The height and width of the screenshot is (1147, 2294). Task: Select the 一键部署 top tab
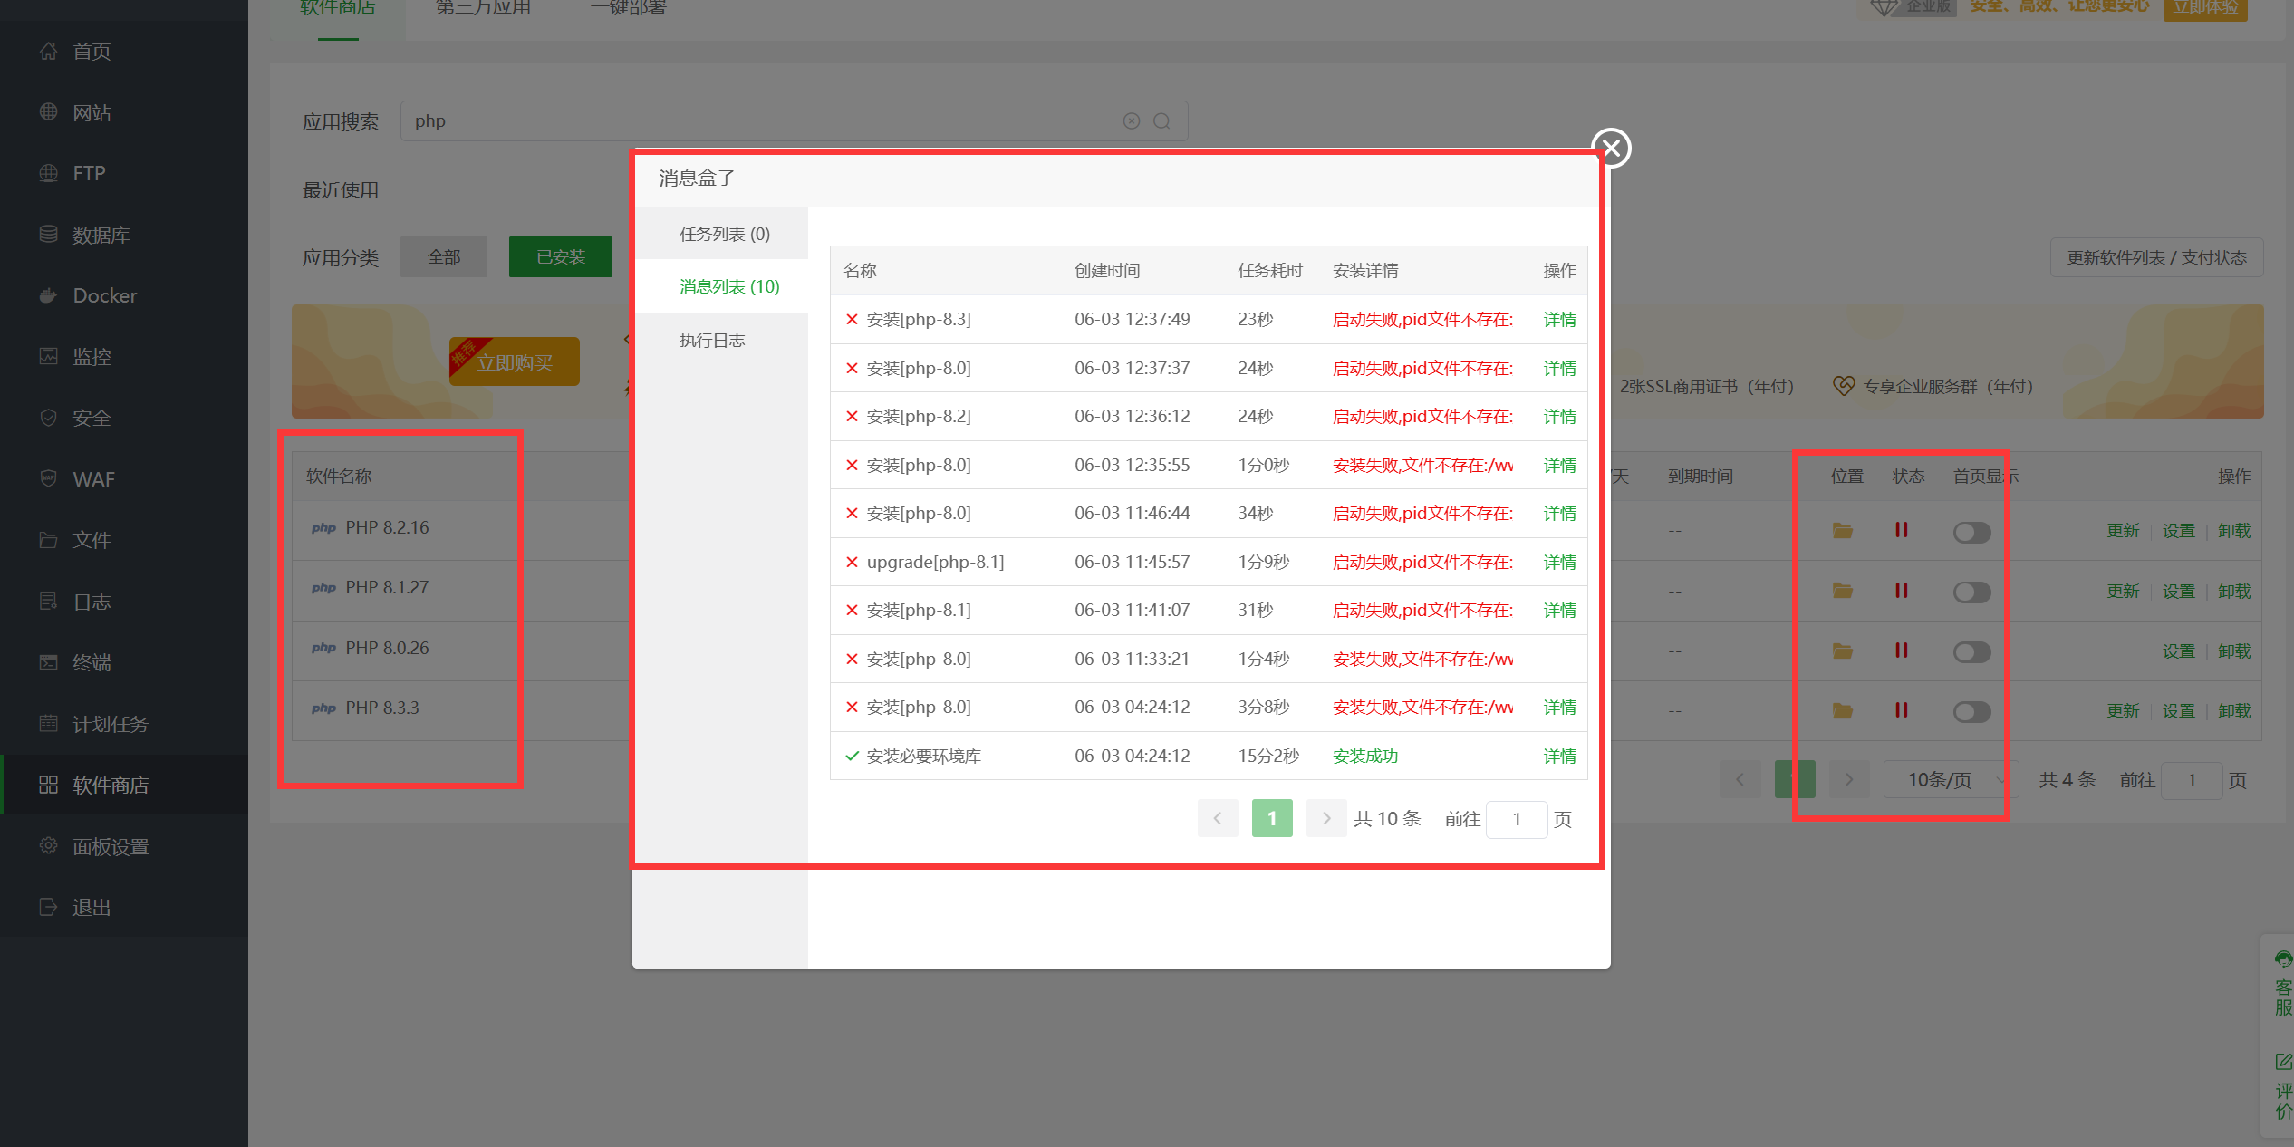coord(628,9)
